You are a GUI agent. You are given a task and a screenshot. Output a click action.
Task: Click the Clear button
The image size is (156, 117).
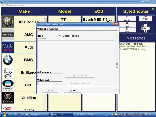click(x=145, y=19)
